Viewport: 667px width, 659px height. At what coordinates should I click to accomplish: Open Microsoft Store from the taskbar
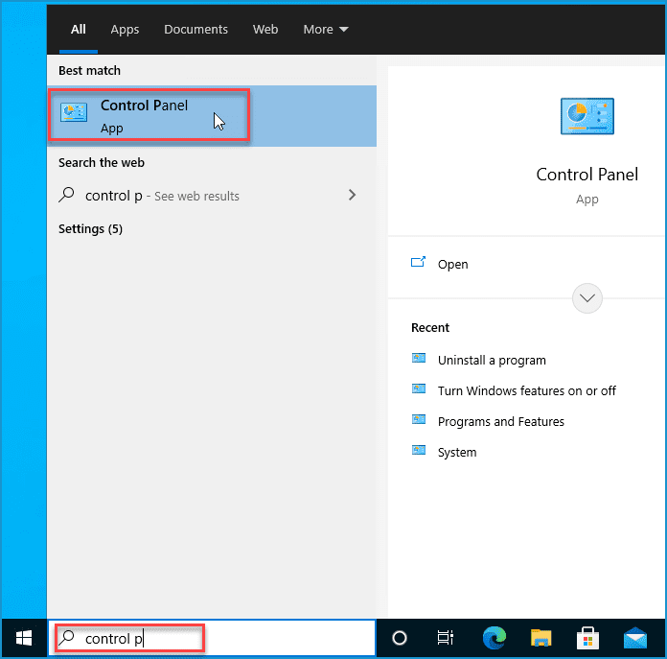(x=587, y=638)
